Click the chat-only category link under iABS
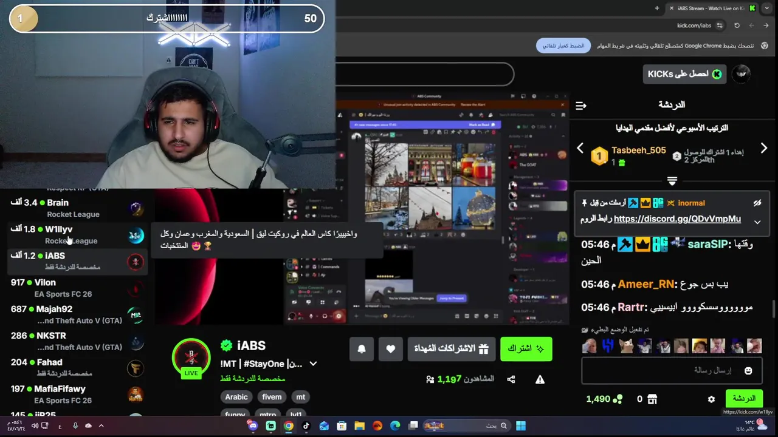This screenshot has width=778, height=437. (252, 378)
